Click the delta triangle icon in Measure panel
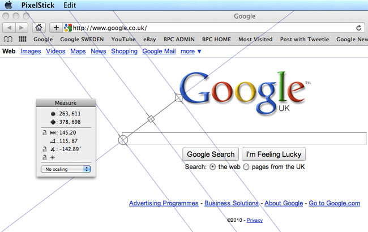This screenshot has width=368, height=232. point(53,141)
